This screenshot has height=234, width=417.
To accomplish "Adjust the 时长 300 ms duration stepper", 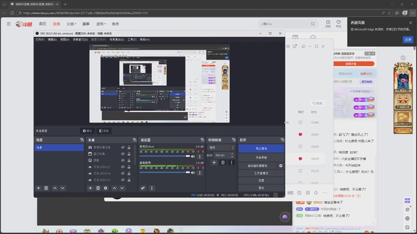I will (x=232, y=155).
